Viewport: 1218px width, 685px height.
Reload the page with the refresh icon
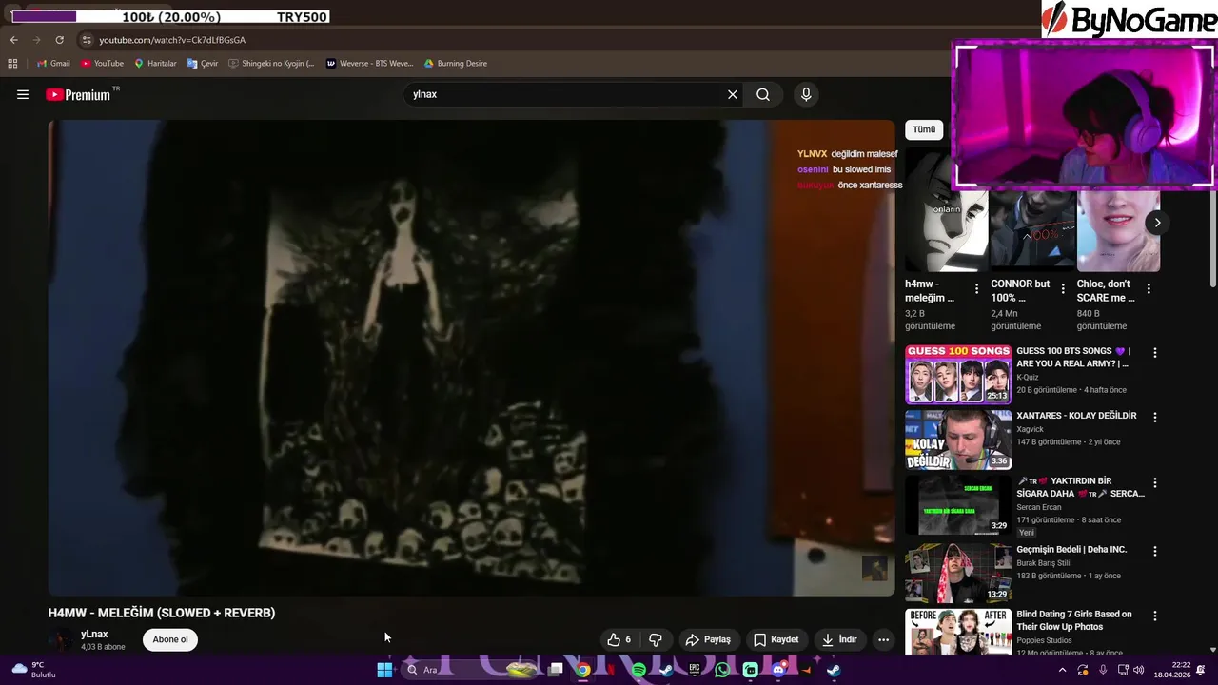[x=59, y=40]
